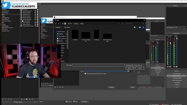Adjust Mic/Aux volume fader
The image size is (187, 105).
(177, 38)
